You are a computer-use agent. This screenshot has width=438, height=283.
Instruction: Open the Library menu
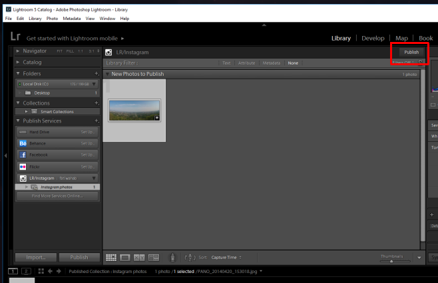[35, 19]
